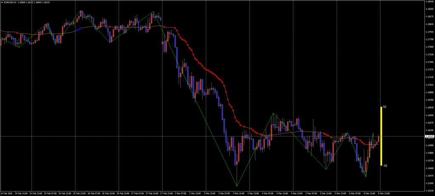Screen dimensions: 435x196
Task: Click the dropdown triangle beside EURUSD,H1
Action: pos(2,2)
